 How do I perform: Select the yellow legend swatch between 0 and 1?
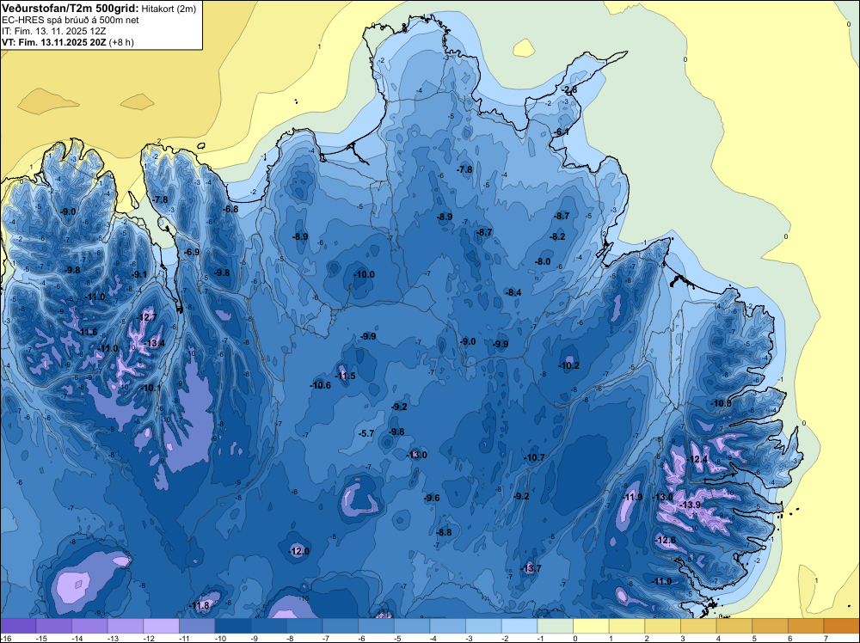[x=591, y=626]
